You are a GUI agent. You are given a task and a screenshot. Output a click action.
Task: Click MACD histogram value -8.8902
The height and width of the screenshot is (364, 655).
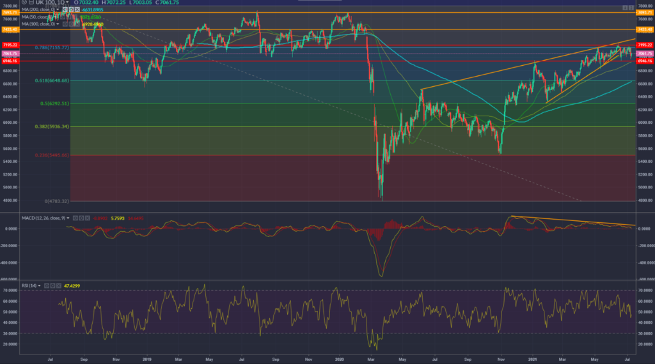(100, 218)
